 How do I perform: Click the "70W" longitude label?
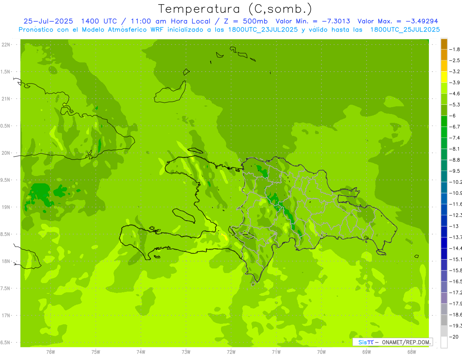pyautogui.click(x=321, y=352)
